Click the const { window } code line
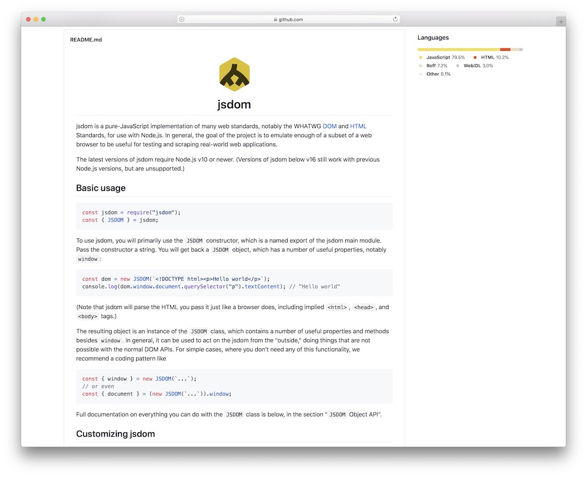 tap(139, 379)
